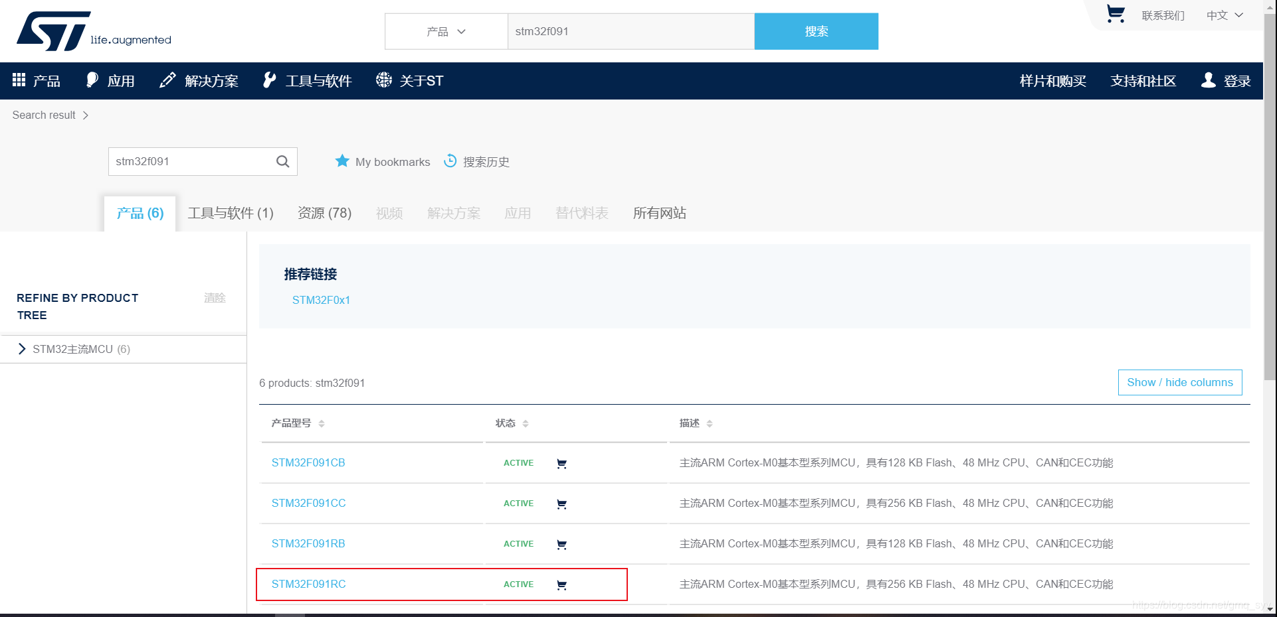Click My bookmarks text link
The width and height of the screenshot is (1277, 617).
(x=393, y=162)
